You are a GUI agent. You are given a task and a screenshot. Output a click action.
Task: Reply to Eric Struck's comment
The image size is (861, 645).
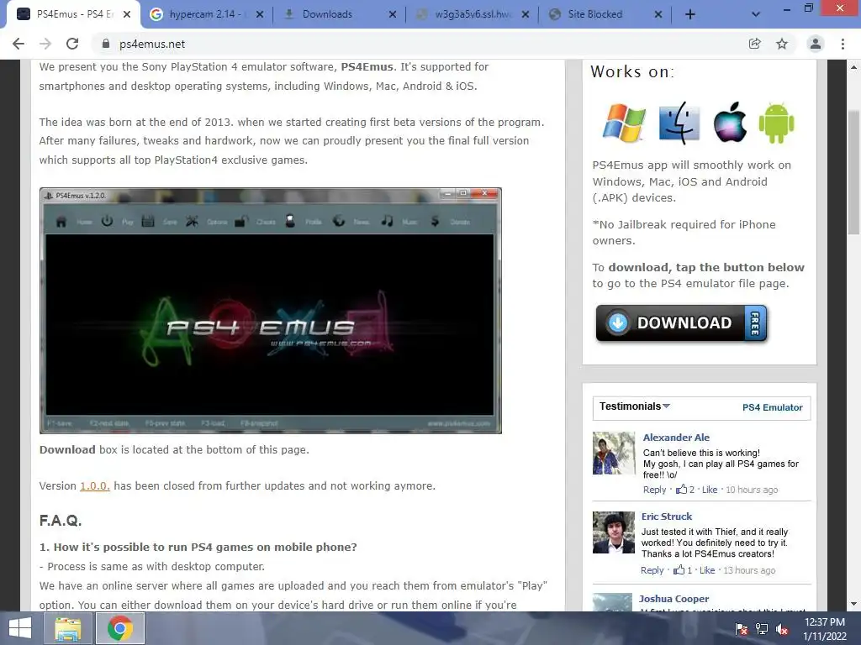click(x=652, y=570)
